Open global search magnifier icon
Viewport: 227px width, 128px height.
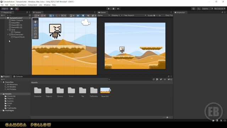tap(199, 9)
